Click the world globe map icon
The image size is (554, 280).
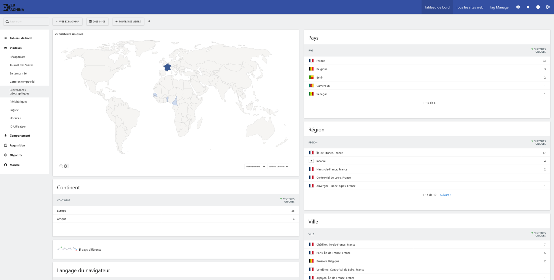65,166
